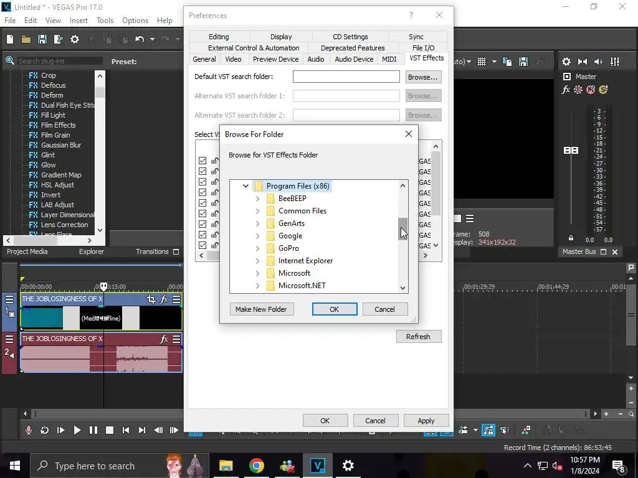Click the plug-in search magnifier icon
Image resolution: width=638 pixels, height=478 pixels.
[10, 61]
